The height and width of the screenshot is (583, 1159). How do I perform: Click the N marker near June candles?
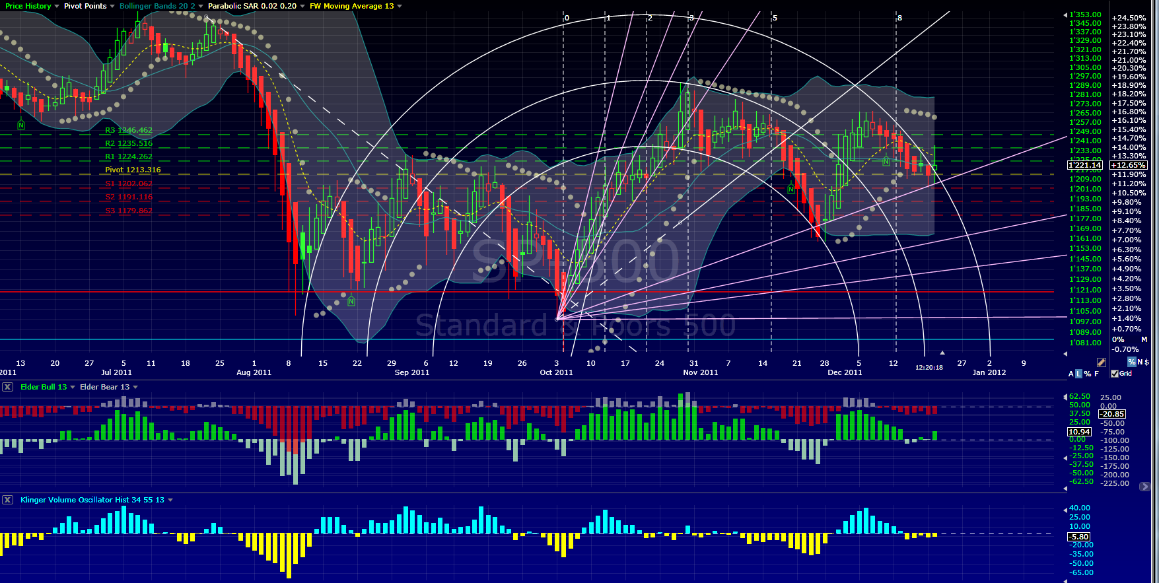coord(21,124)
